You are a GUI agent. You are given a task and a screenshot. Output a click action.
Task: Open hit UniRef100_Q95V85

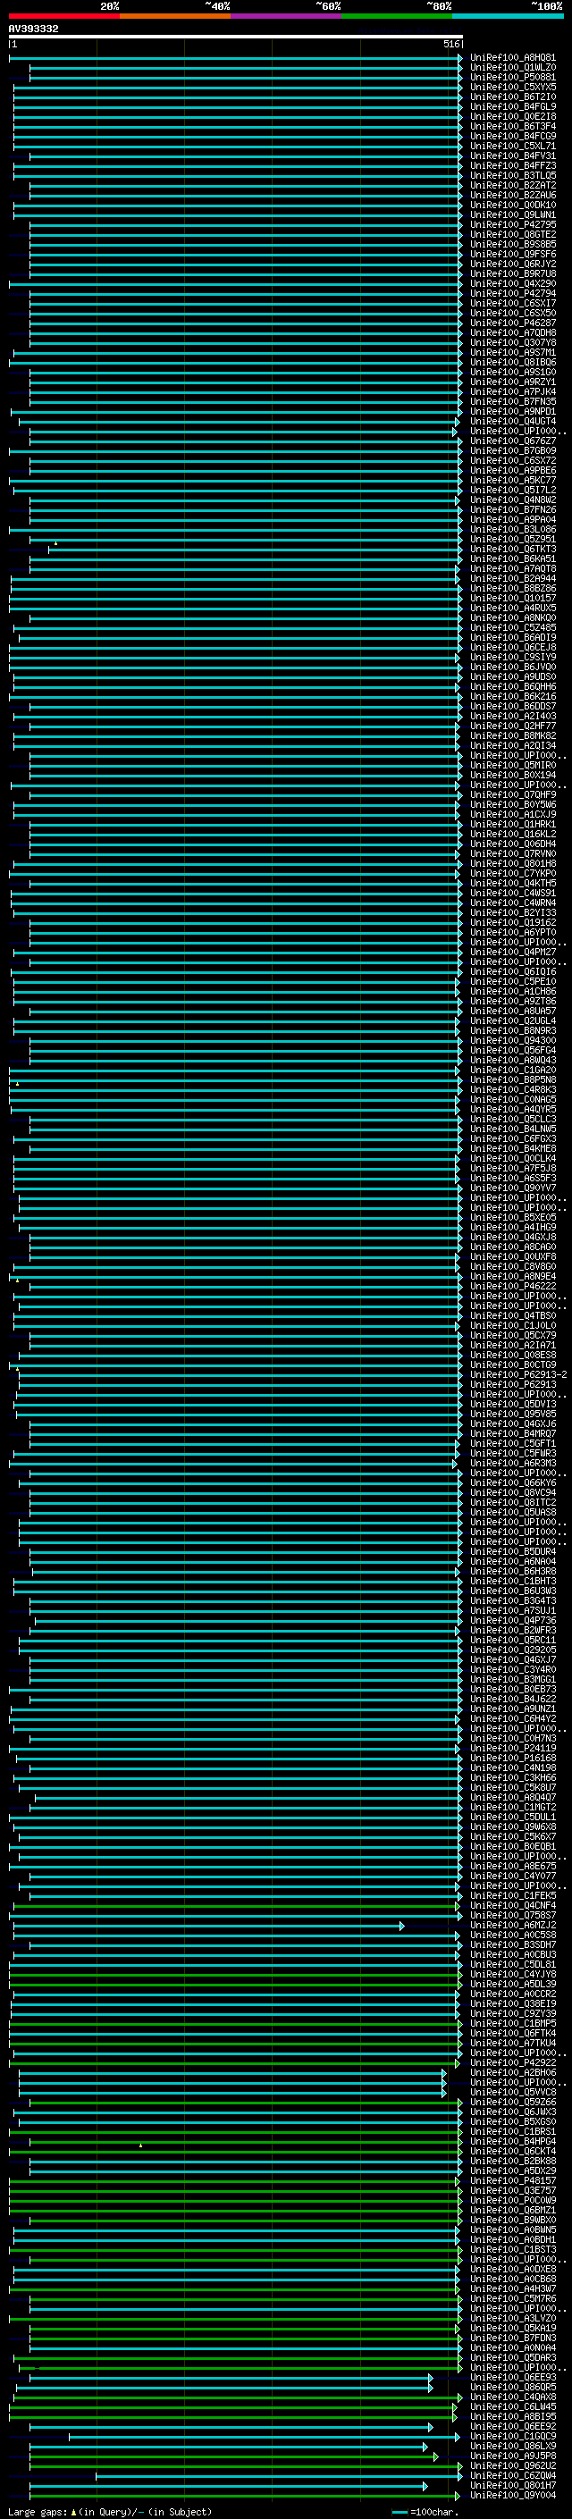coord(512,1414)
